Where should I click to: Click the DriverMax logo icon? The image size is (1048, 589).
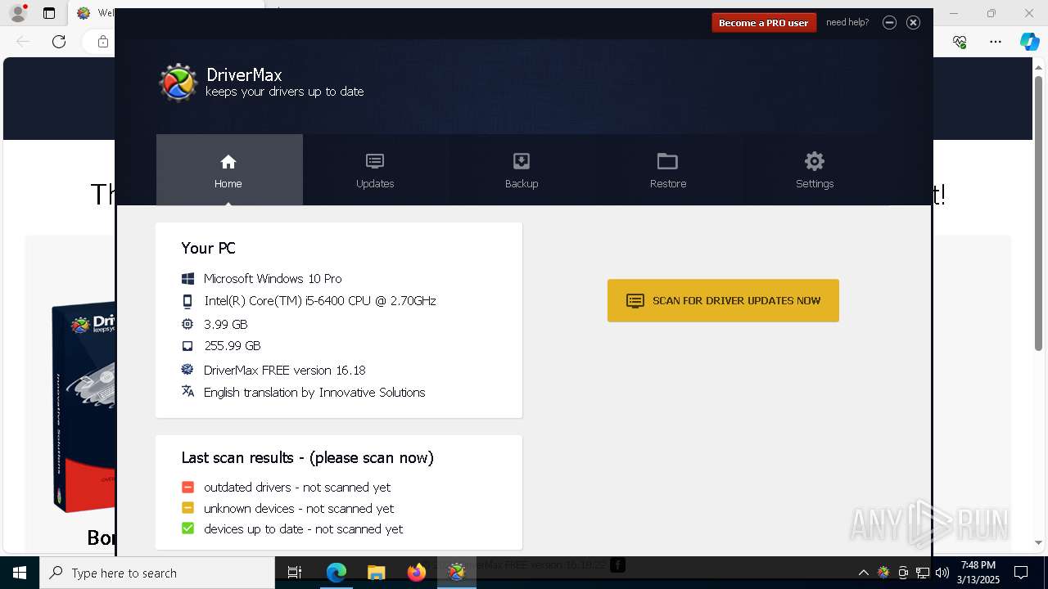[x=178, y=83]
